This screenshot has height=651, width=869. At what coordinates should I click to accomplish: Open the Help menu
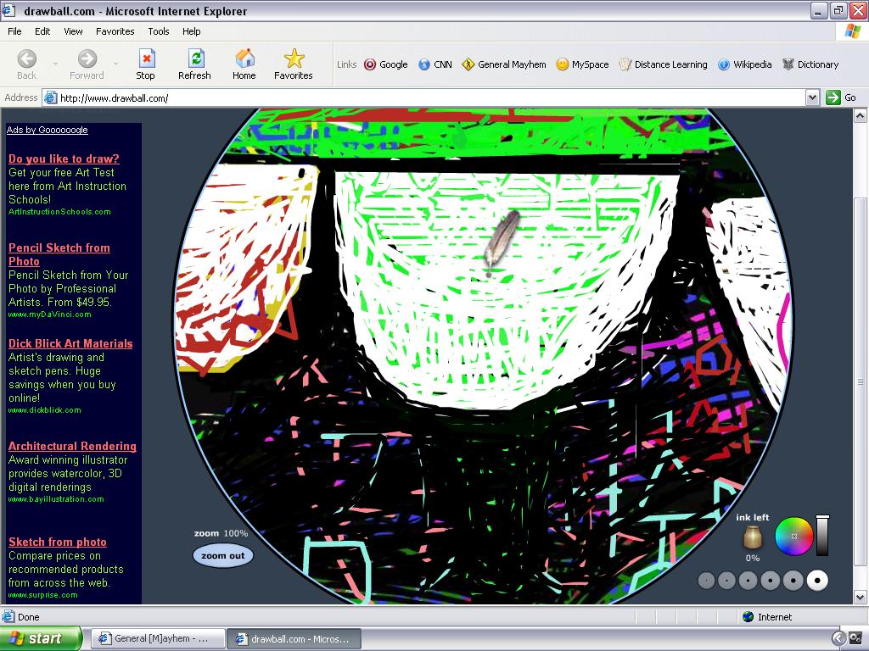point(191,31)
